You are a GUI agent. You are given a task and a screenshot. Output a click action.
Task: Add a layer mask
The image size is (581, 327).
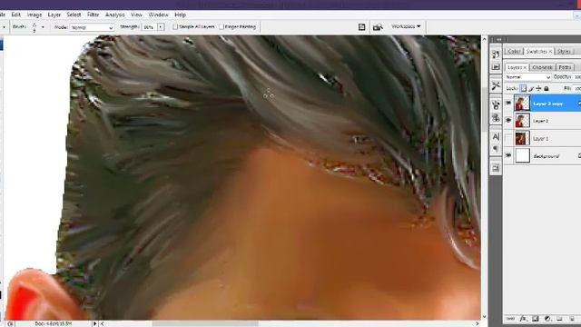[535, 319]
